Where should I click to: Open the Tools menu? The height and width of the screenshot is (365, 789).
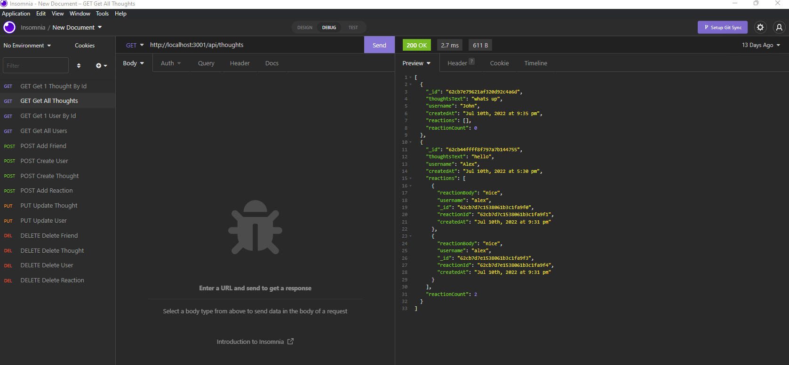(x=102, y=14)
